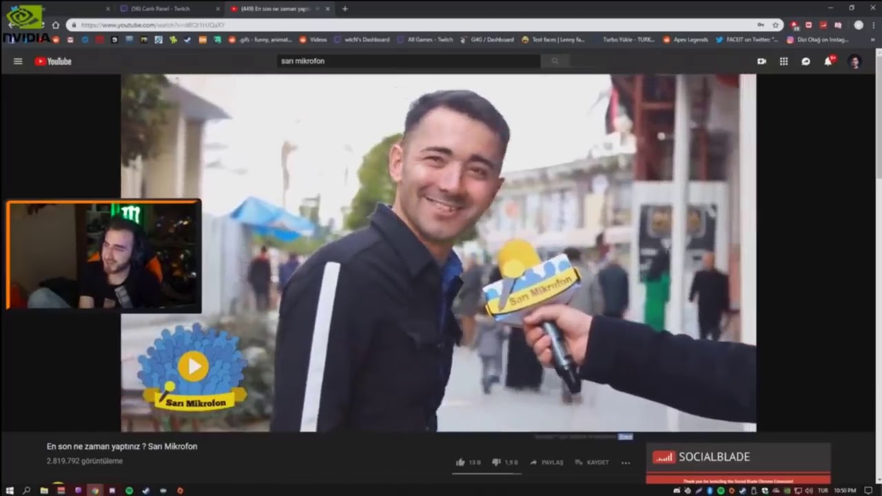Viewport: 882px width, 496px height.
Task: Select the 'En son ne zaman yaptınız' tab
Action: click(279, 8)
